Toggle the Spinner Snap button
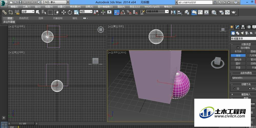256x128 pixels. 135,12
